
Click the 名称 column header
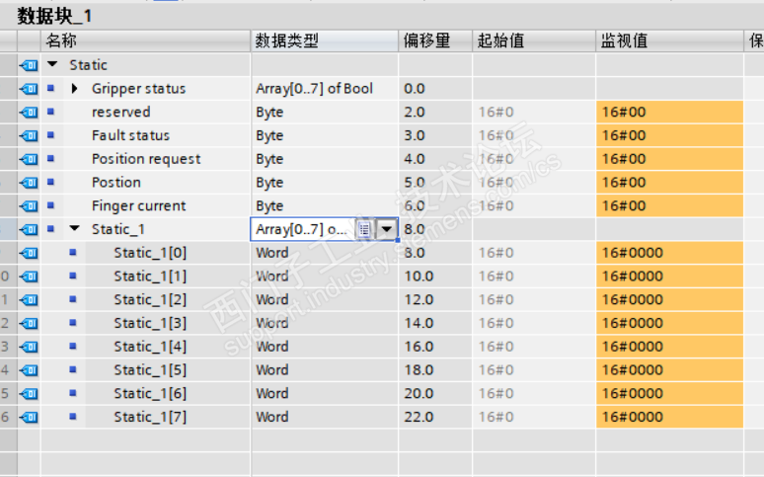pos(146,40)
